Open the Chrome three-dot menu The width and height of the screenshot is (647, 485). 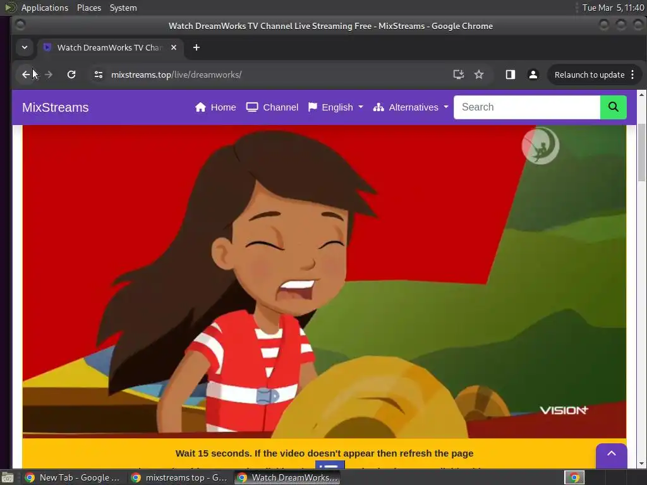(632, 75)
